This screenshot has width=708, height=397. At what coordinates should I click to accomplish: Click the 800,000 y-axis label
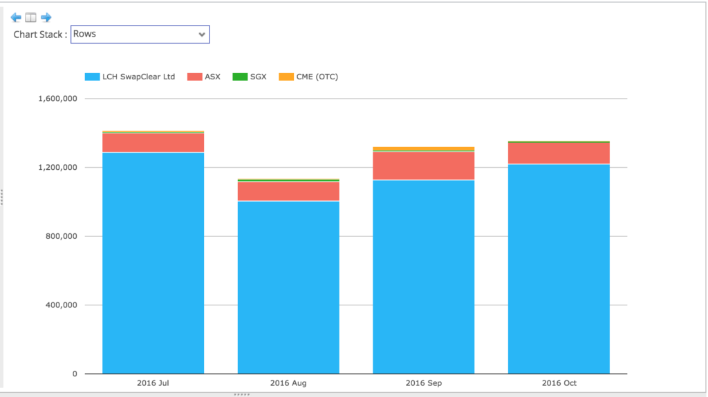click(x=61, y=236)
